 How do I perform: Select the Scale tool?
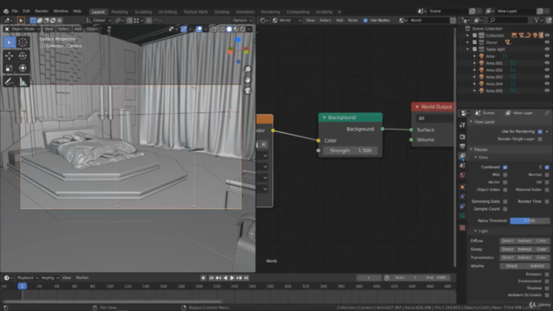[x=10, y=68]
